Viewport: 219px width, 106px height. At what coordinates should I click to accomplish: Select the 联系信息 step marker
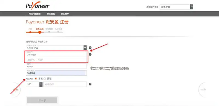(x=40, y=32)
